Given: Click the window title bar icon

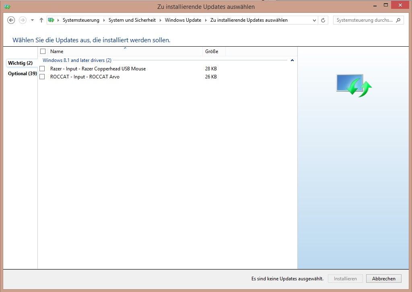Looking at the screenshot, I should tap(7, 6).
